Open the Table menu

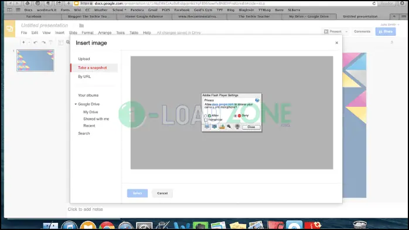point(134,33)
